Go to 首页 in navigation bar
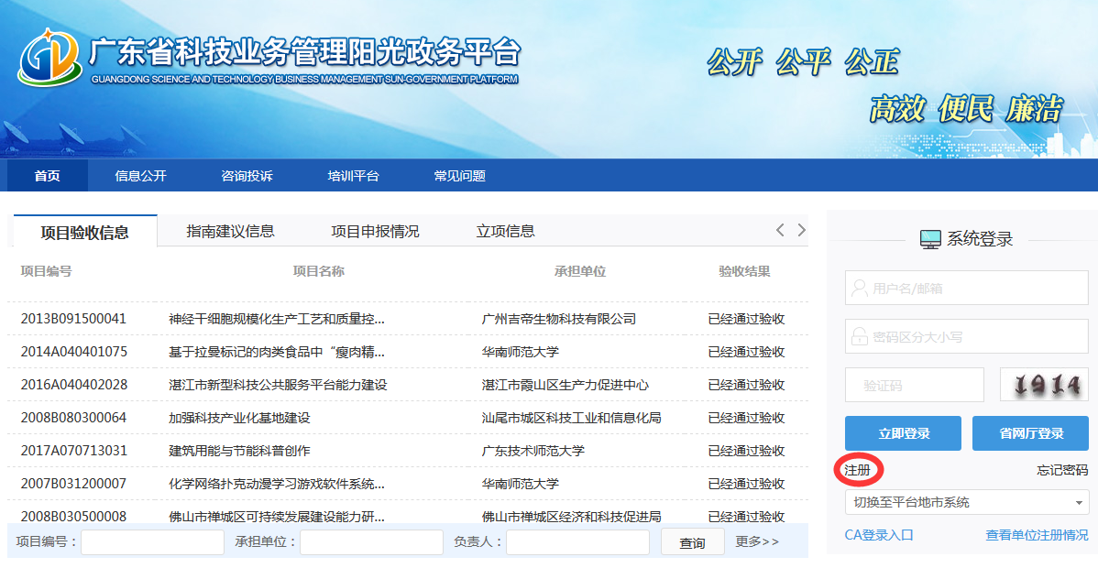 (48, 176)
